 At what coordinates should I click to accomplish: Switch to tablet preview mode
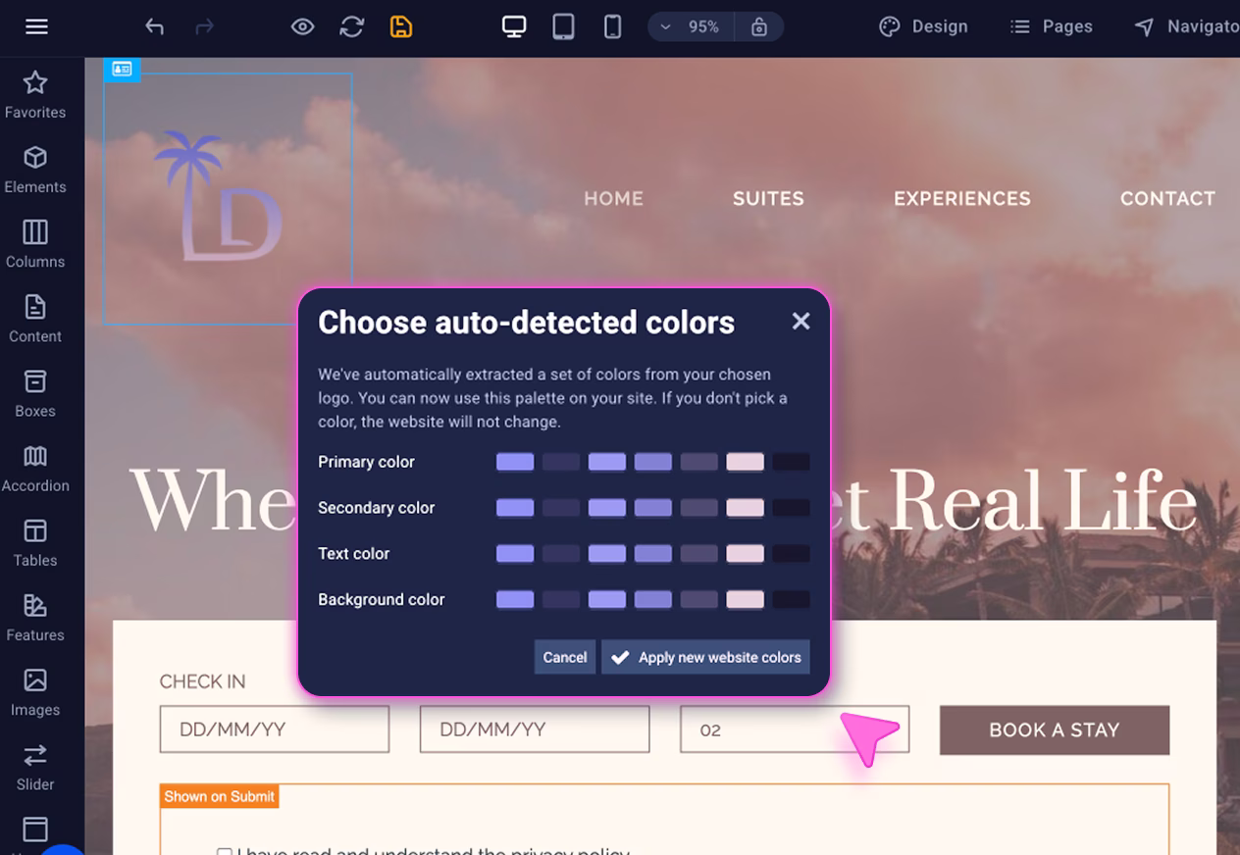click(x=562, y=26)
